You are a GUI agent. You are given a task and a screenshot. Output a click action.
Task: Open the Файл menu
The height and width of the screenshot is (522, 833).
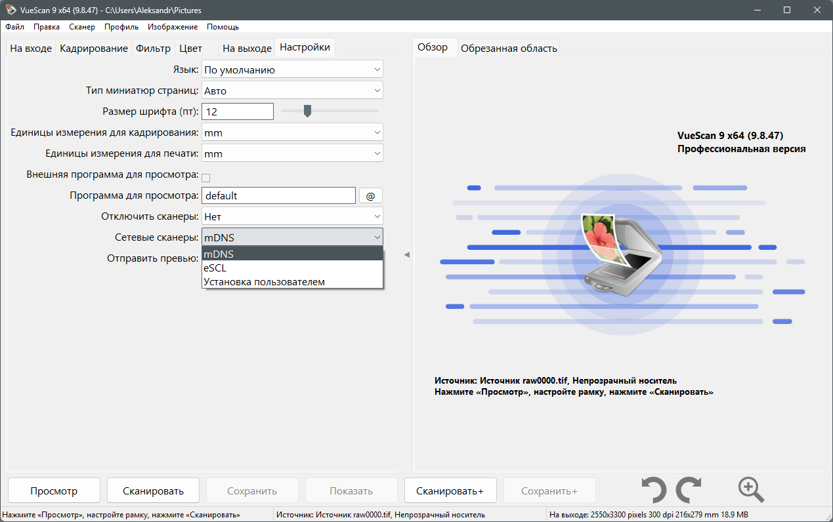click(x=14, y=27)
